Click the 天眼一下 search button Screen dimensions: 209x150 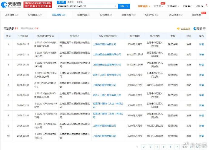(124, 6)
